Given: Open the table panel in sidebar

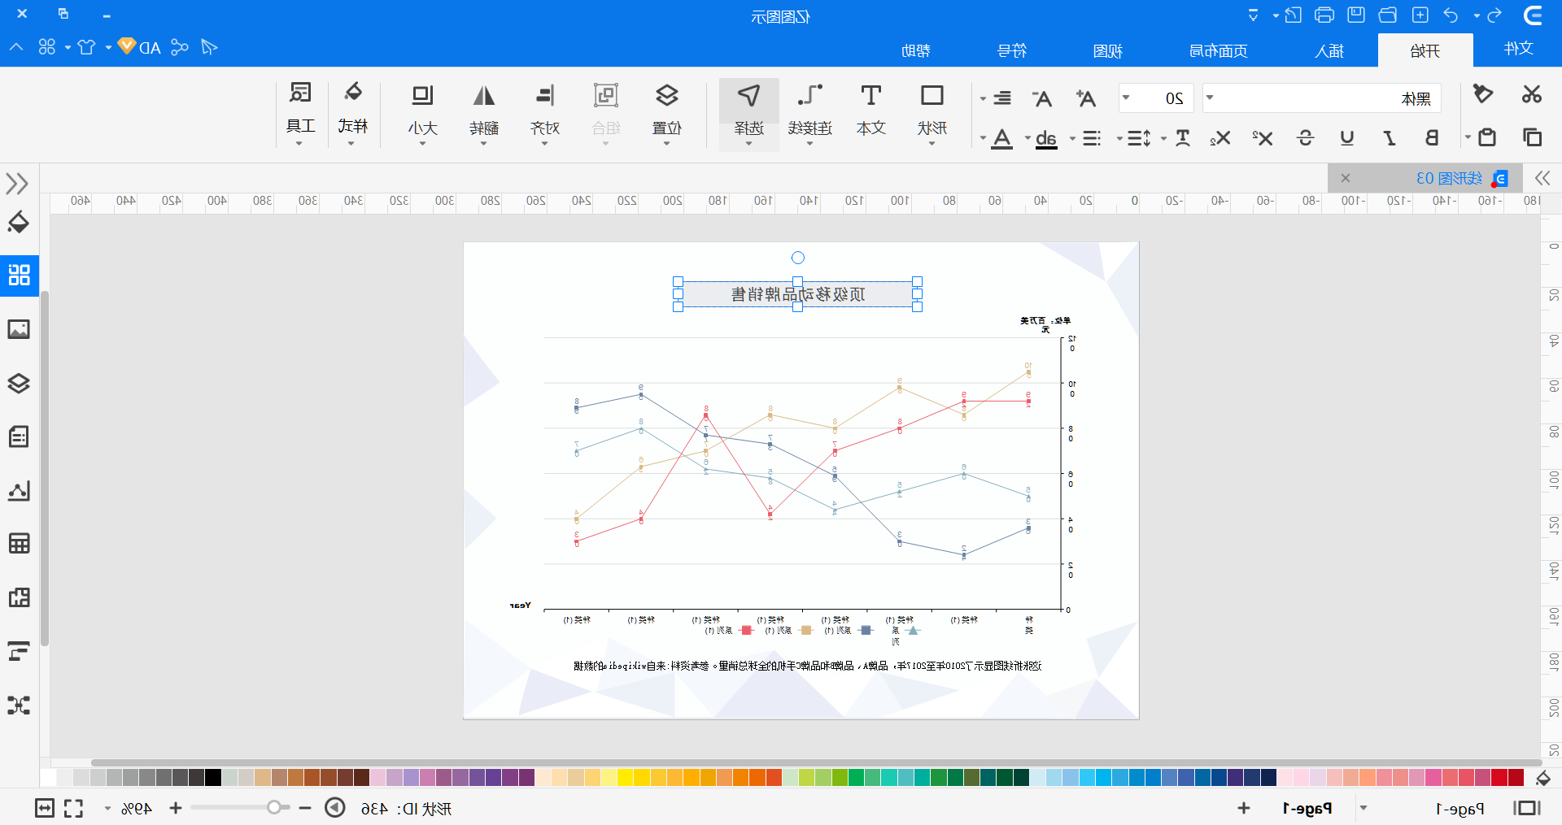Looking at the screenshot, I should click(19, 544).
